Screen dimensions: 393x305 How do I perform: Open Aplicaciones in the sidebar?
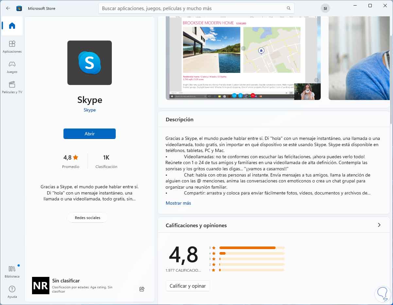click(12, 47)
